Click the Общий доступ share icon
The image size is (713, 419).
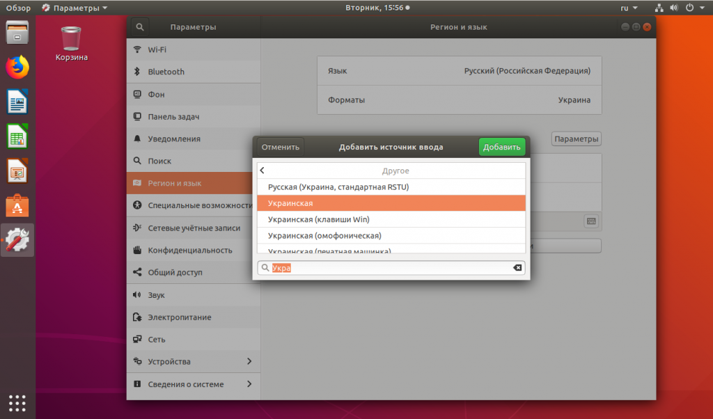[137, 272]
